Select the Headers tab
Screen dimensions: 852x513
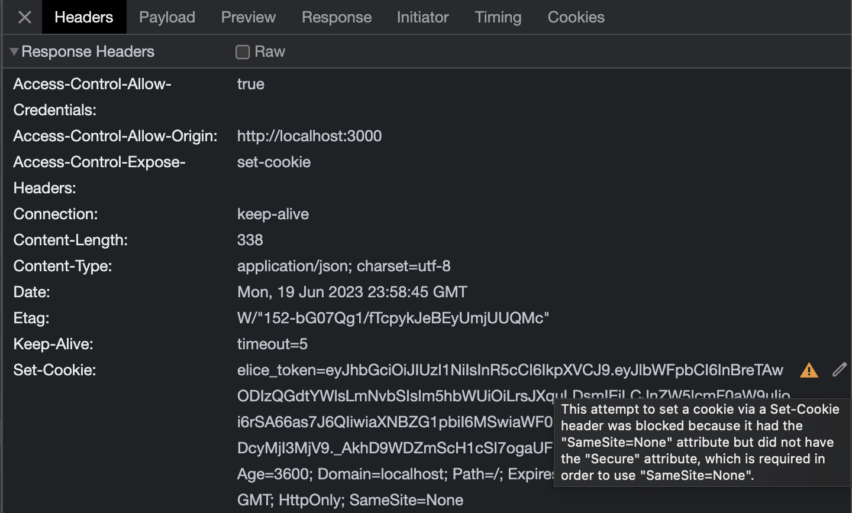(84, 17)
